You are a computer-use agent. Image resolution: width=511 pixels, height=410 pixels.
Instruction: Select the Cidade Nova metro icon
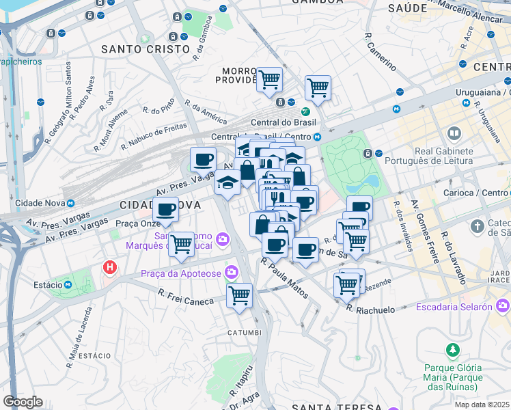[x=71, y=204]
